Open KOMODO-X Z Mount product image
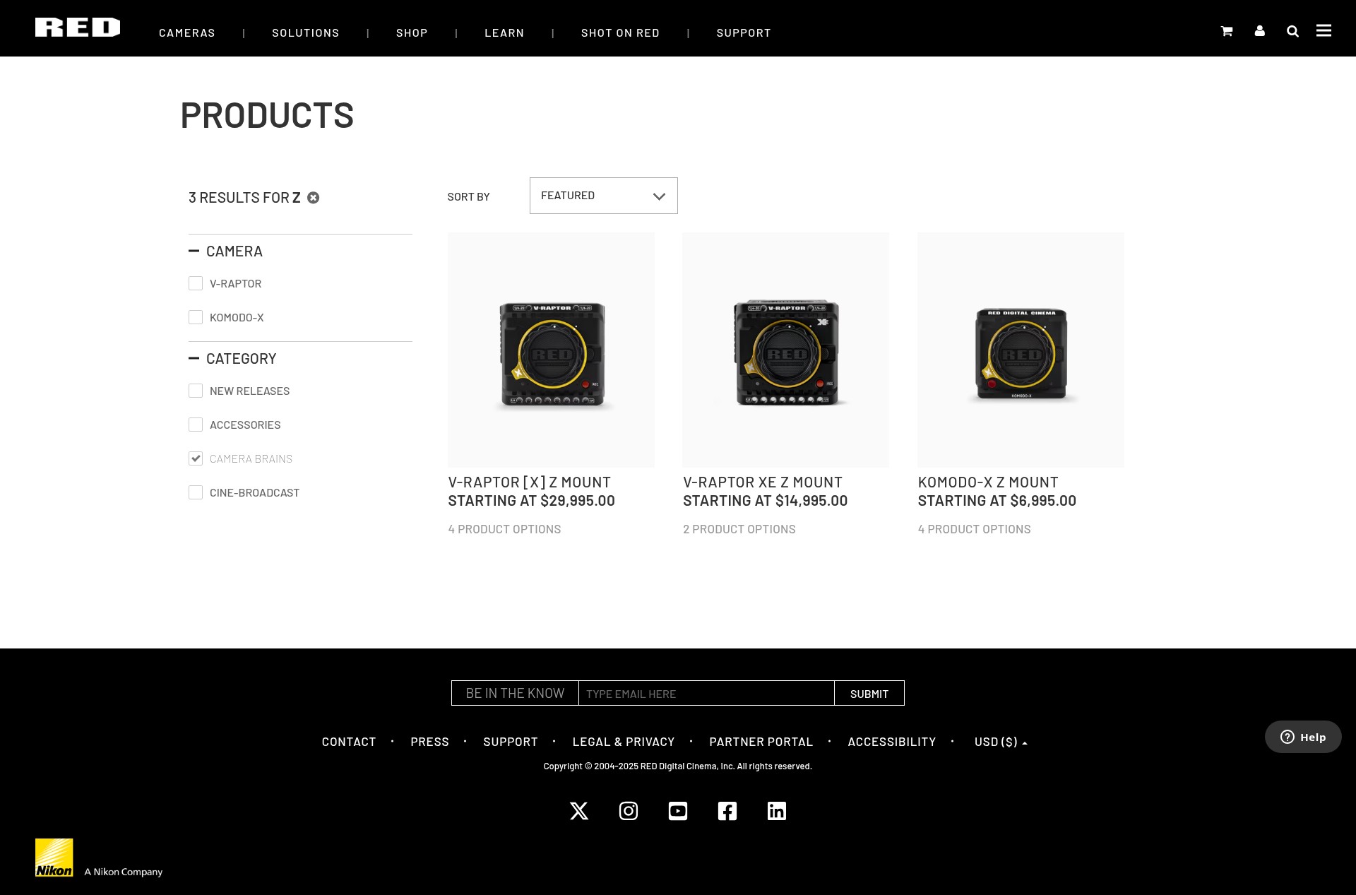The width and height of the screenshot is (1356, 895). pyautogui.click(x=1021, y=350)
